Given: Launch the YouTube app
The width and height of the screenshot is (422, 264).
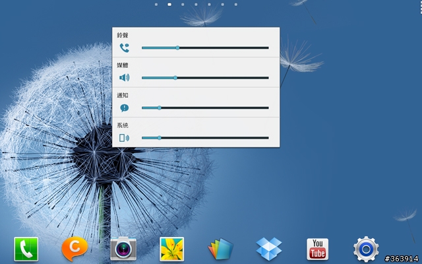Looking at the screenshot, I should [318, 249].
